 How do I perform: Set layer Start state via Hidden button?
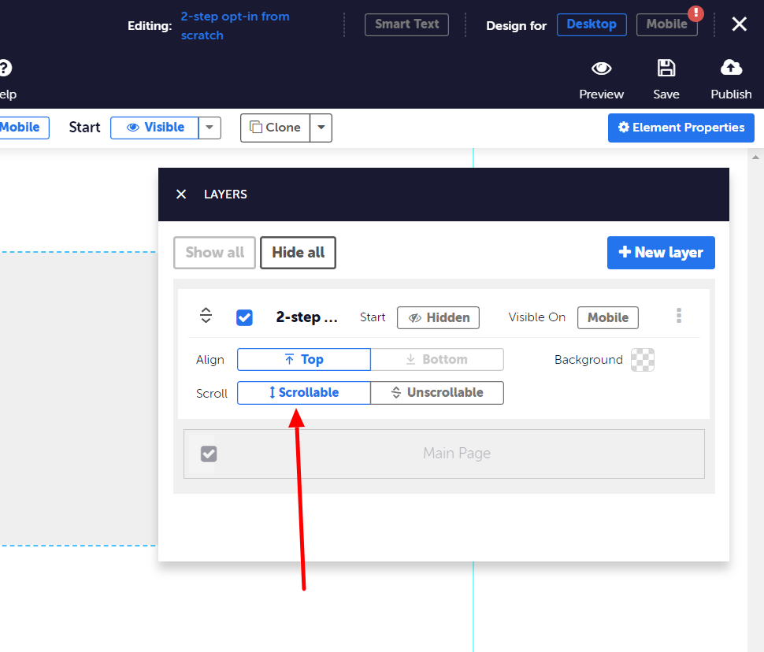438,317
